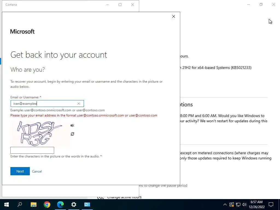280x210 pixels.
Task: Open the notification center
Action: point(271,205)
